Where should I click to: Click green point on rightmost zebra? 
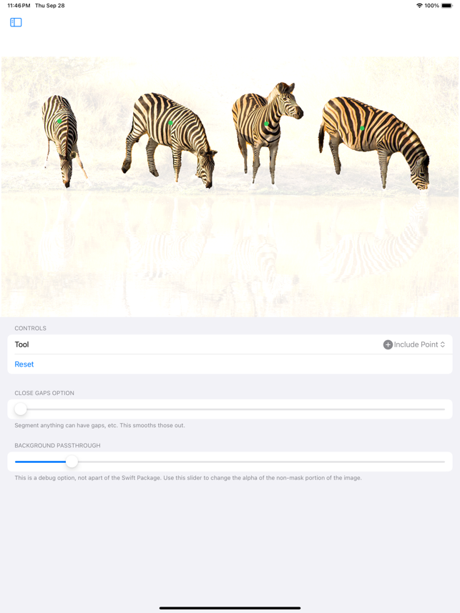tap(362, 128)
